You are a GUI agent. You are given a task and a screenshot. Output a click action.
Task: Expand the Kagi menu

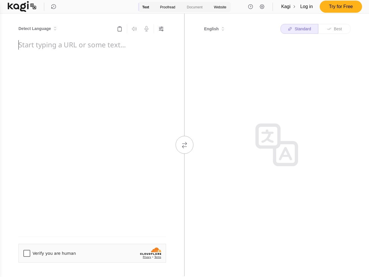click(288, 6)
